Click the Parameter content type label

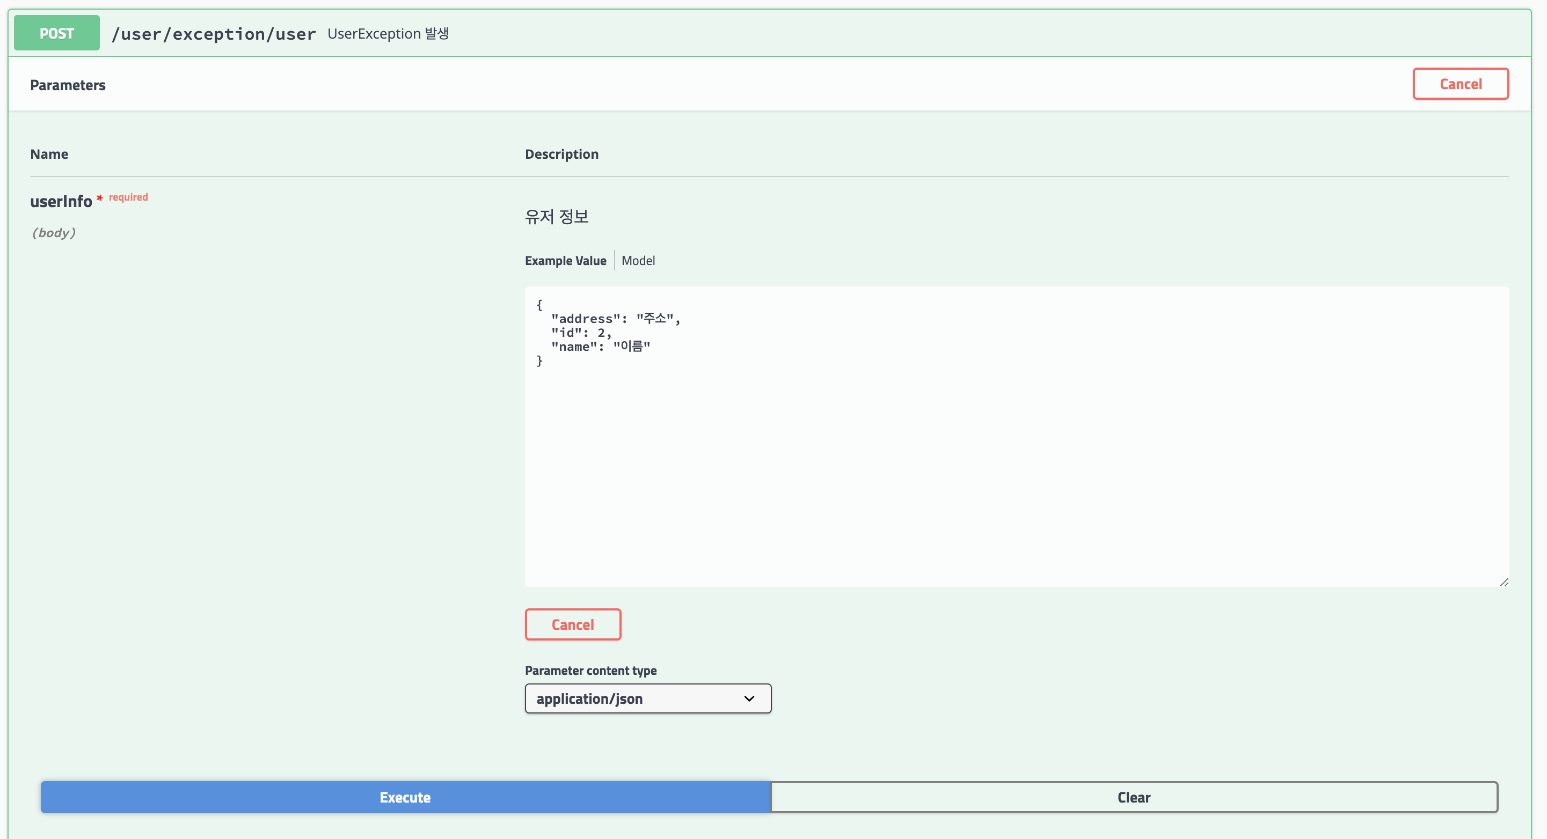[x=590, y=671]
